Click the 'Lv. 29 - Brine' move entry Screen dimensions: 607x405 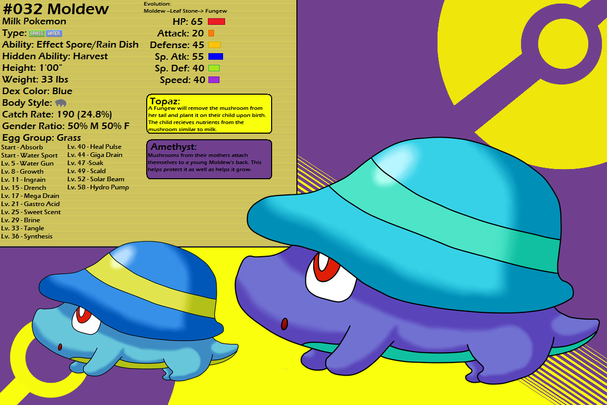21,220
